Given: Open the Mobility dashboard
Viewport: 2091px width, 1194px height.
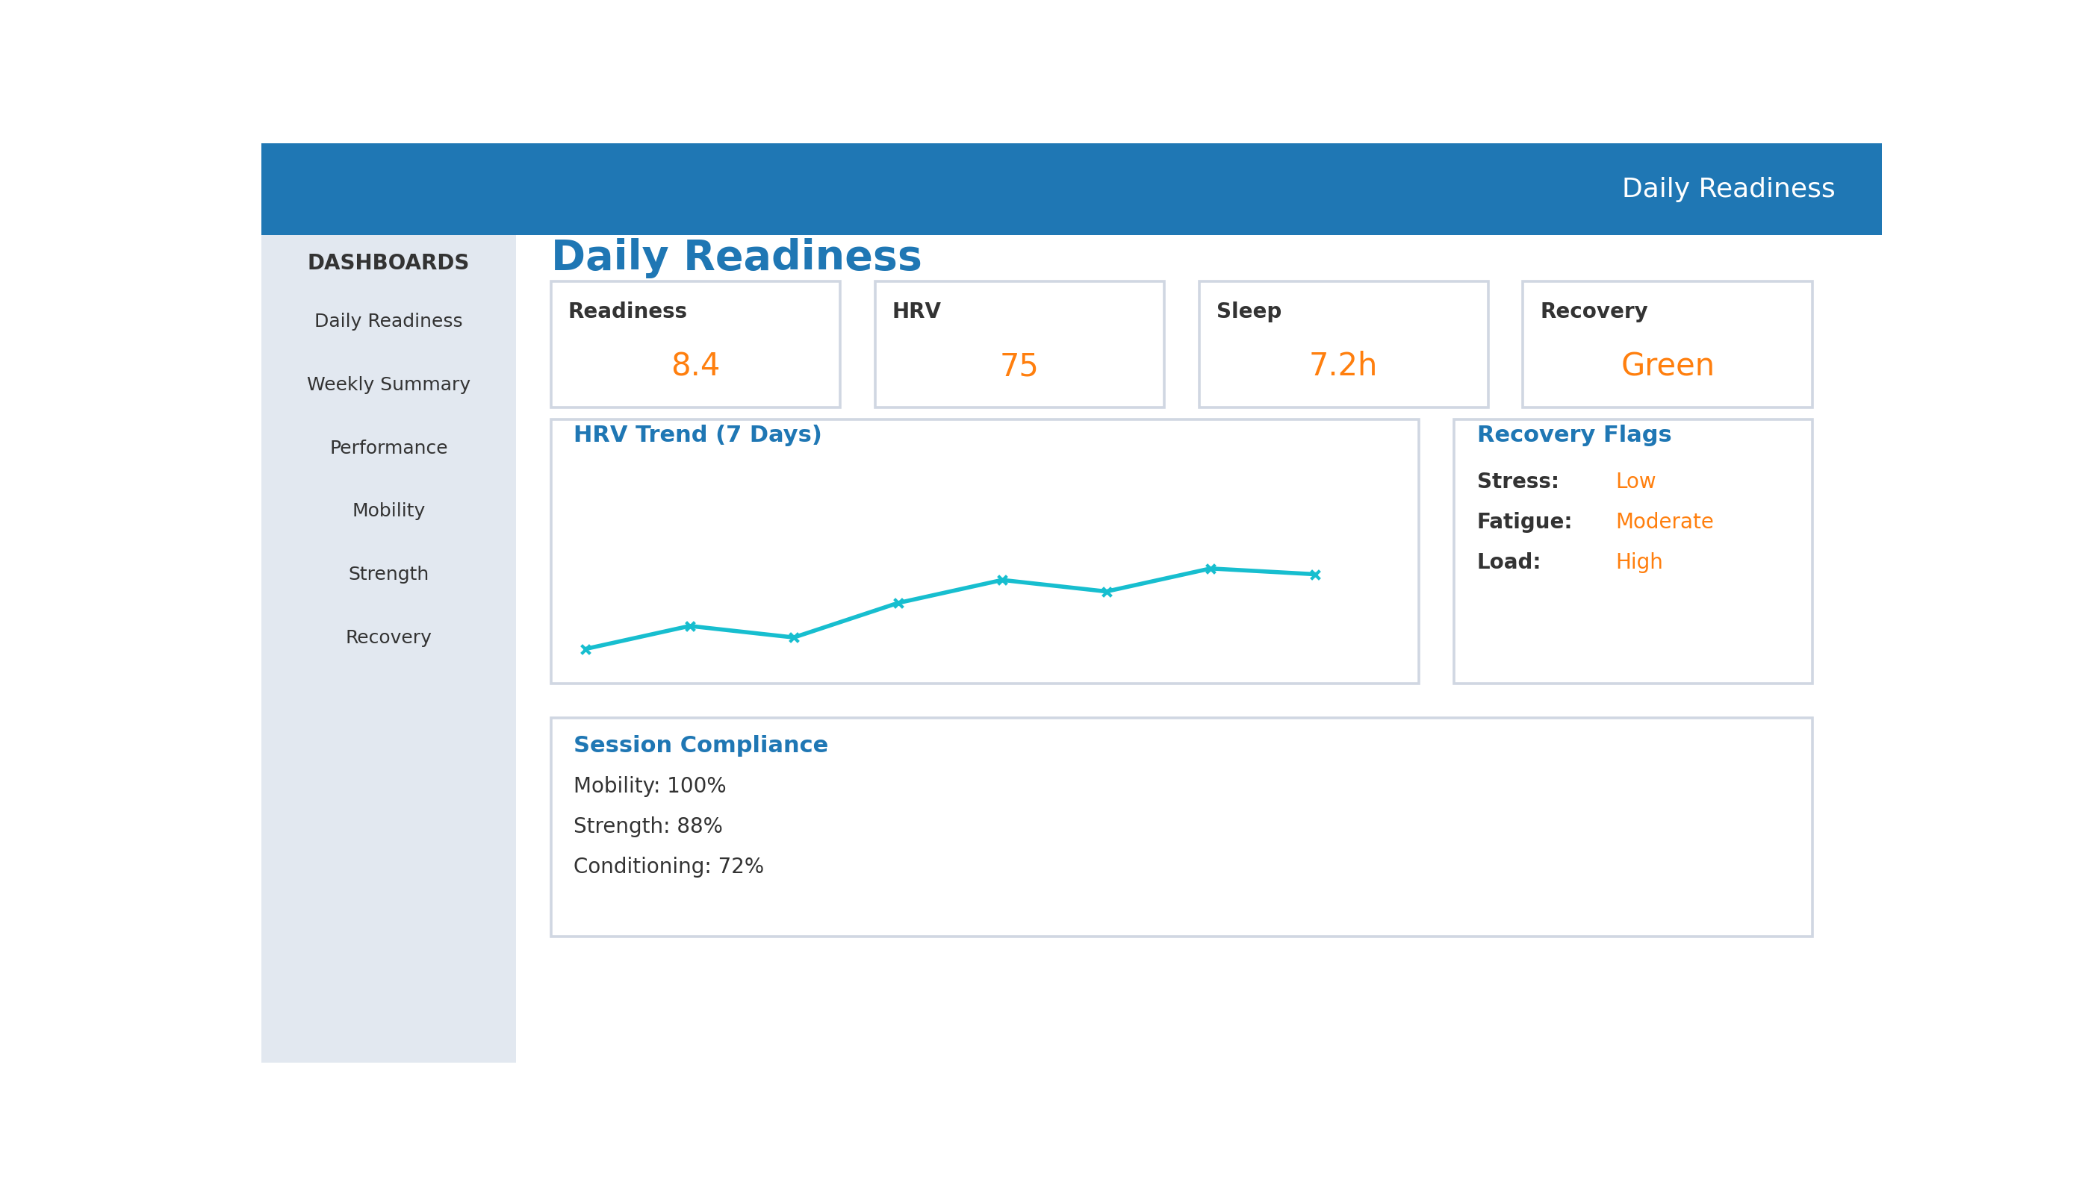Looking at the screenshot, I should pos(388,509).
